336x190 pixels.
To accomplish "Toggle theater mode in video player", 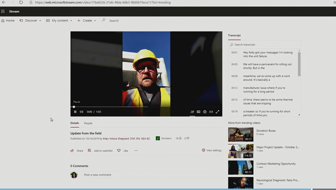I will point(211,112).
